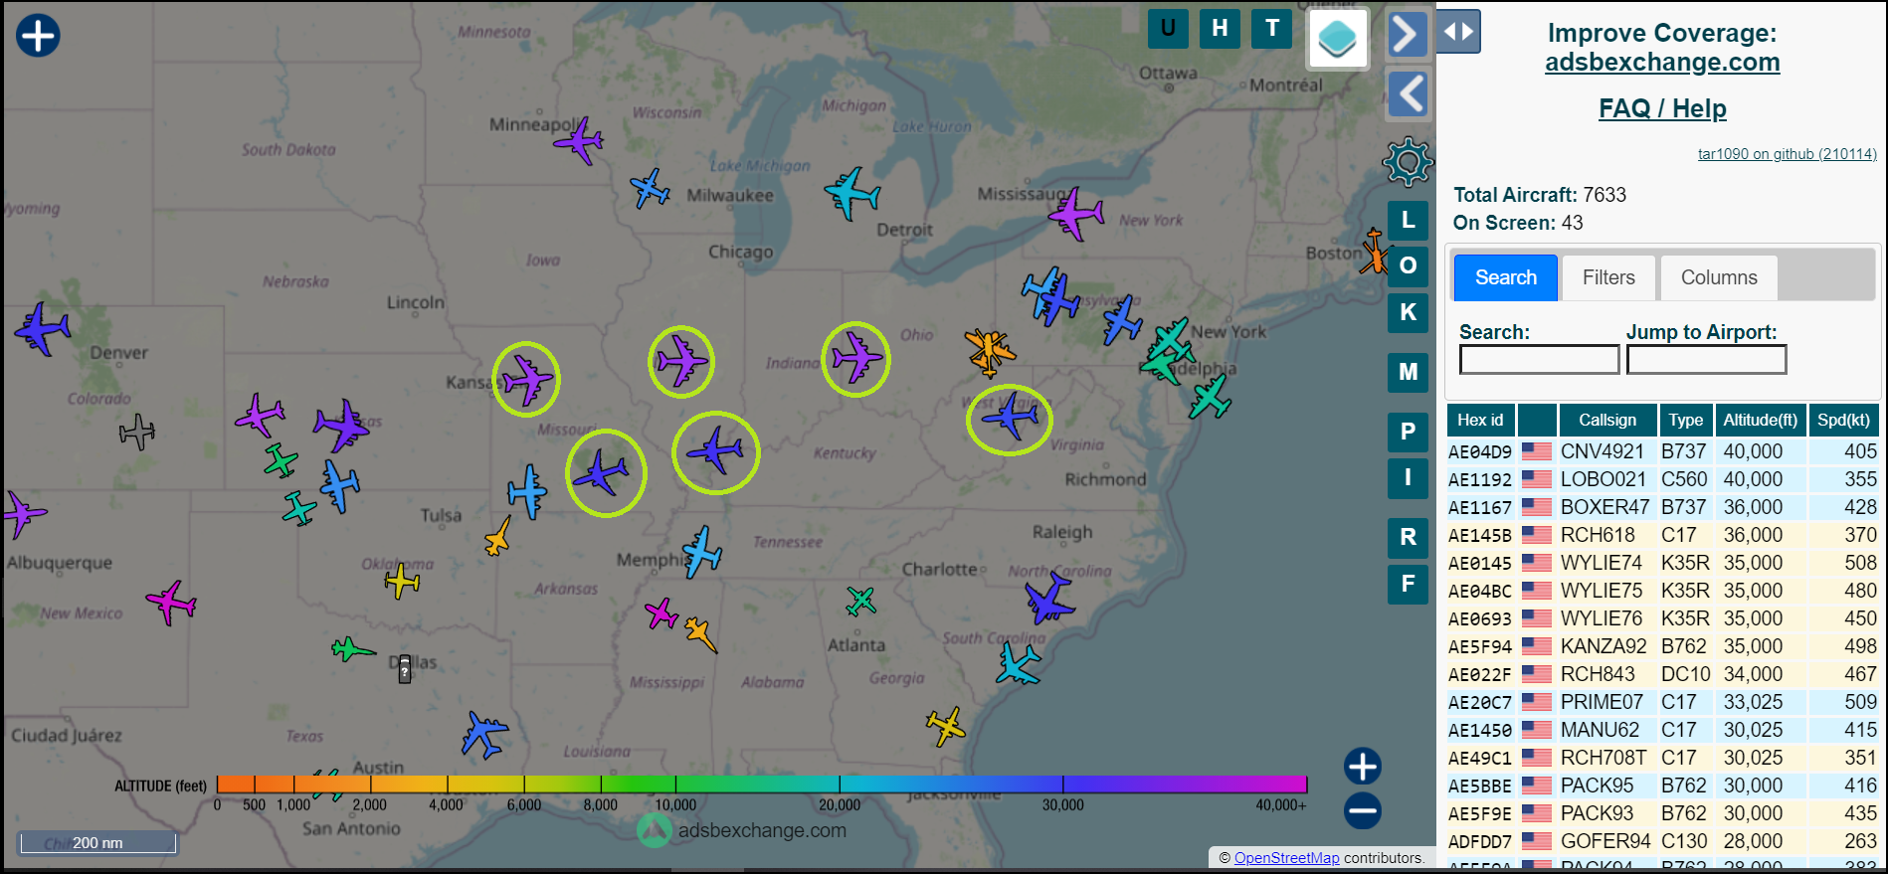Sort by Spd(kt) column header
Viewport: 1888px width, 874px height.
1843,420
